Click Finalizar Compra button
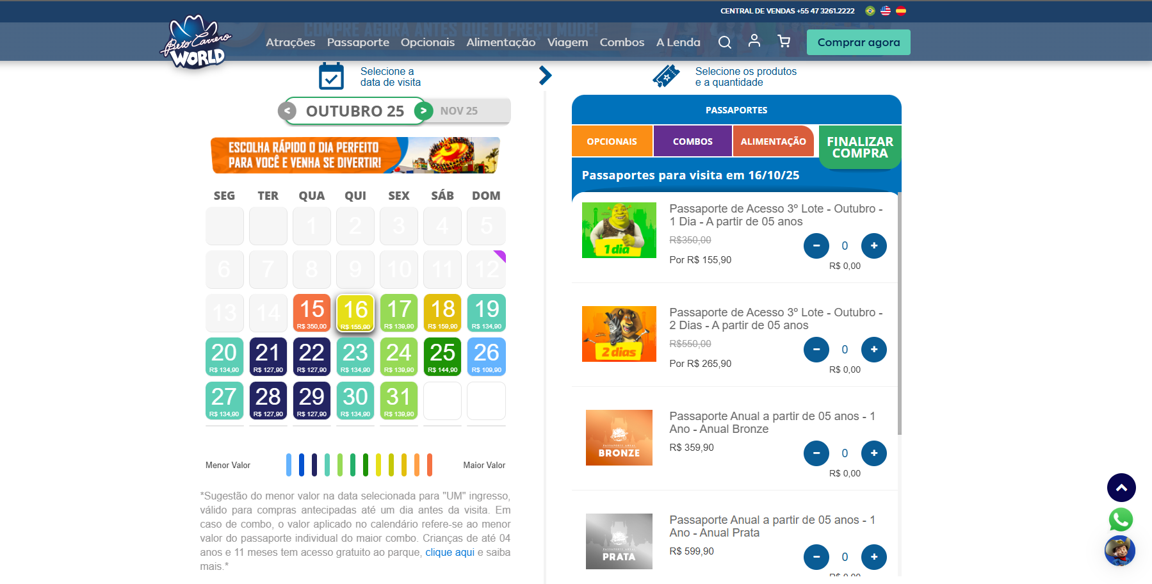Image resolution: width=1152 pixels, height=584 pixels. click(859, 147)
